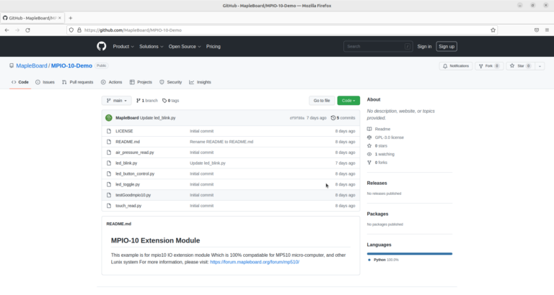Open the Notifications bell button
The image size is (554, 295).
pyautogui.click(x=456, y=66)
